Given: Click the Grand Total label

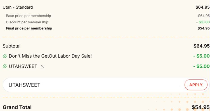Looking at the screenshot, I should click(x=17, y=107).
